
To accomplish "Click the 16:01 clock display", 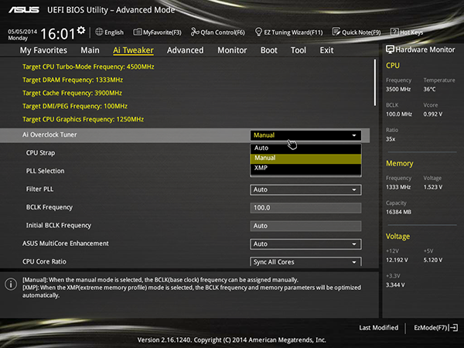I will click(x=58, y=33).
